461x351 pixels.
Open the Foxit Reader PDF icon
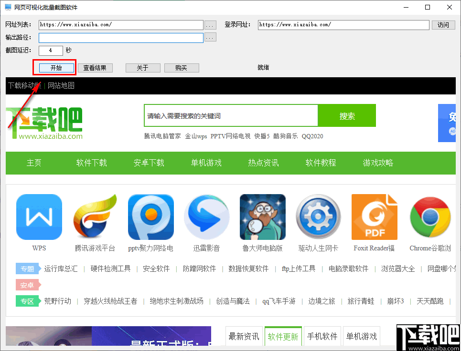pos(374,217)
